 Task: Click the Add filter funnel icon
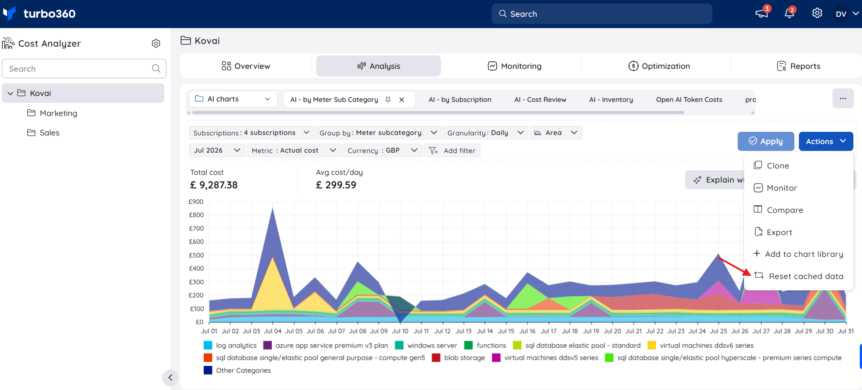pyautogui.click(x=433, y=150)
